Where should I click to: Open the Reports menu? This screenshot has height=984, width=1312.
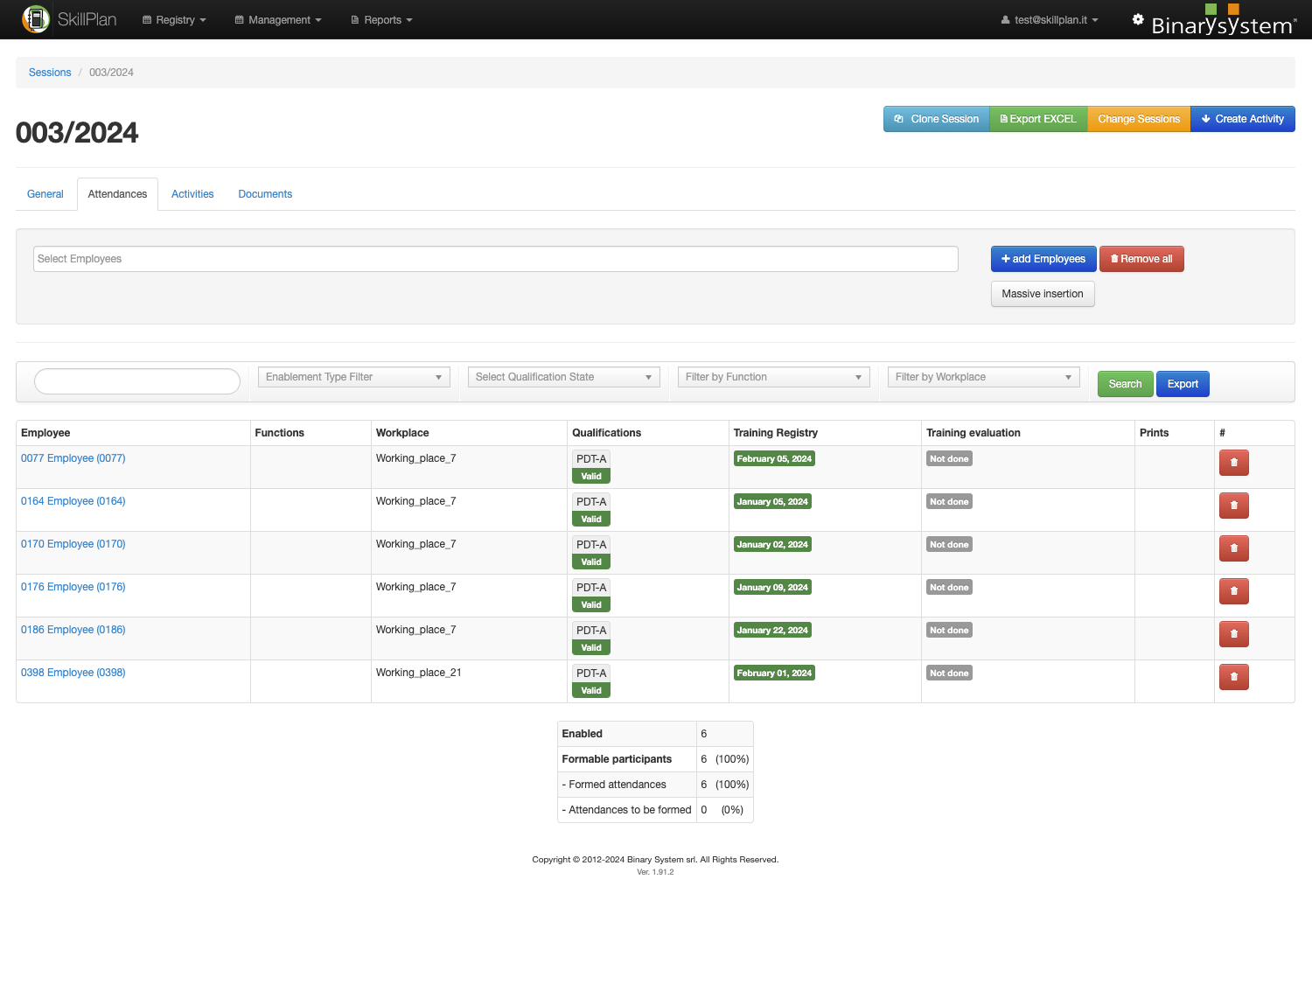pyautogui.click(x=382, y=20)
